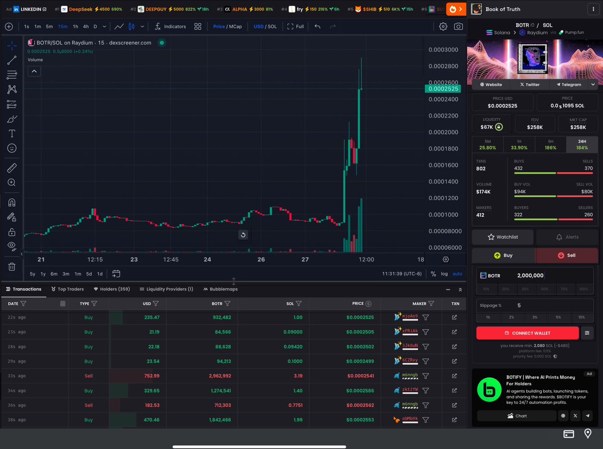
Task: Set trade amount to 50%
Action: (x=545, y=289)
